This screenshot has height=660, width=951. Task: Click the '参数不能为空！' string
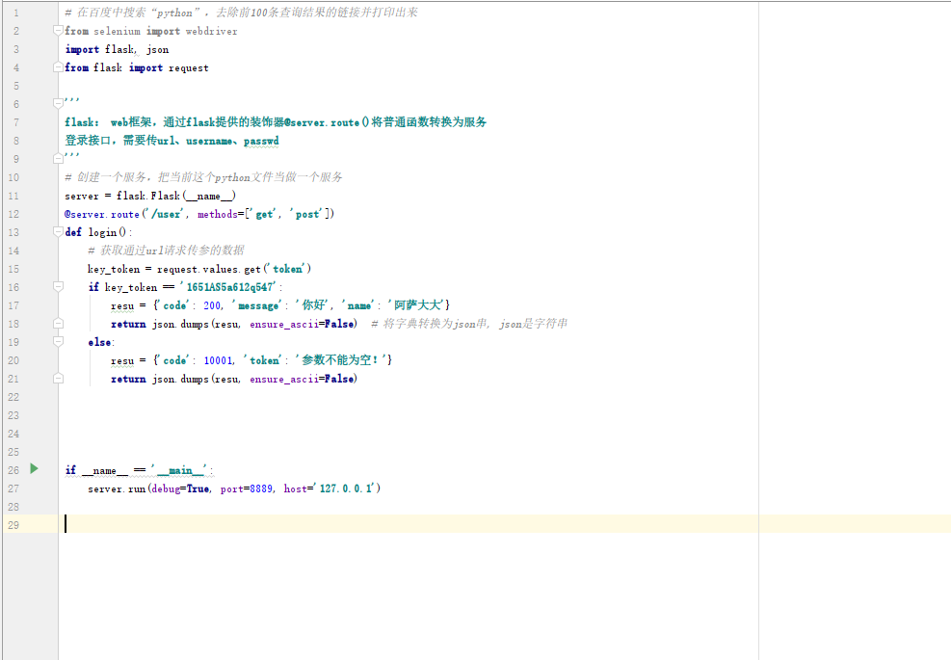coord(341,360)
